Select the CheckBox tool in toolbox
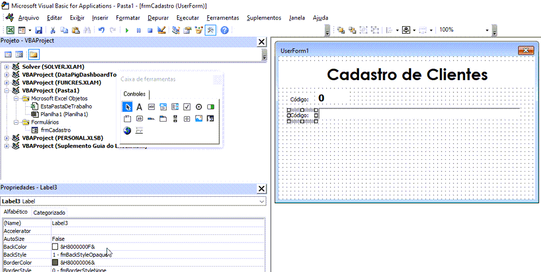Screen dimensions: 541x272 coord(187,107)
